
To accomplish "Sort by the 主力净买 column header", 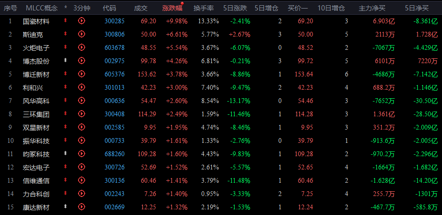I will tap(372, 8).
